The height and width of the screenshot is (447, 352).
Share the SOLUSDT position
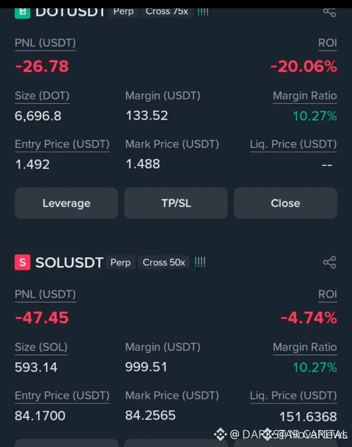[330, 262]
